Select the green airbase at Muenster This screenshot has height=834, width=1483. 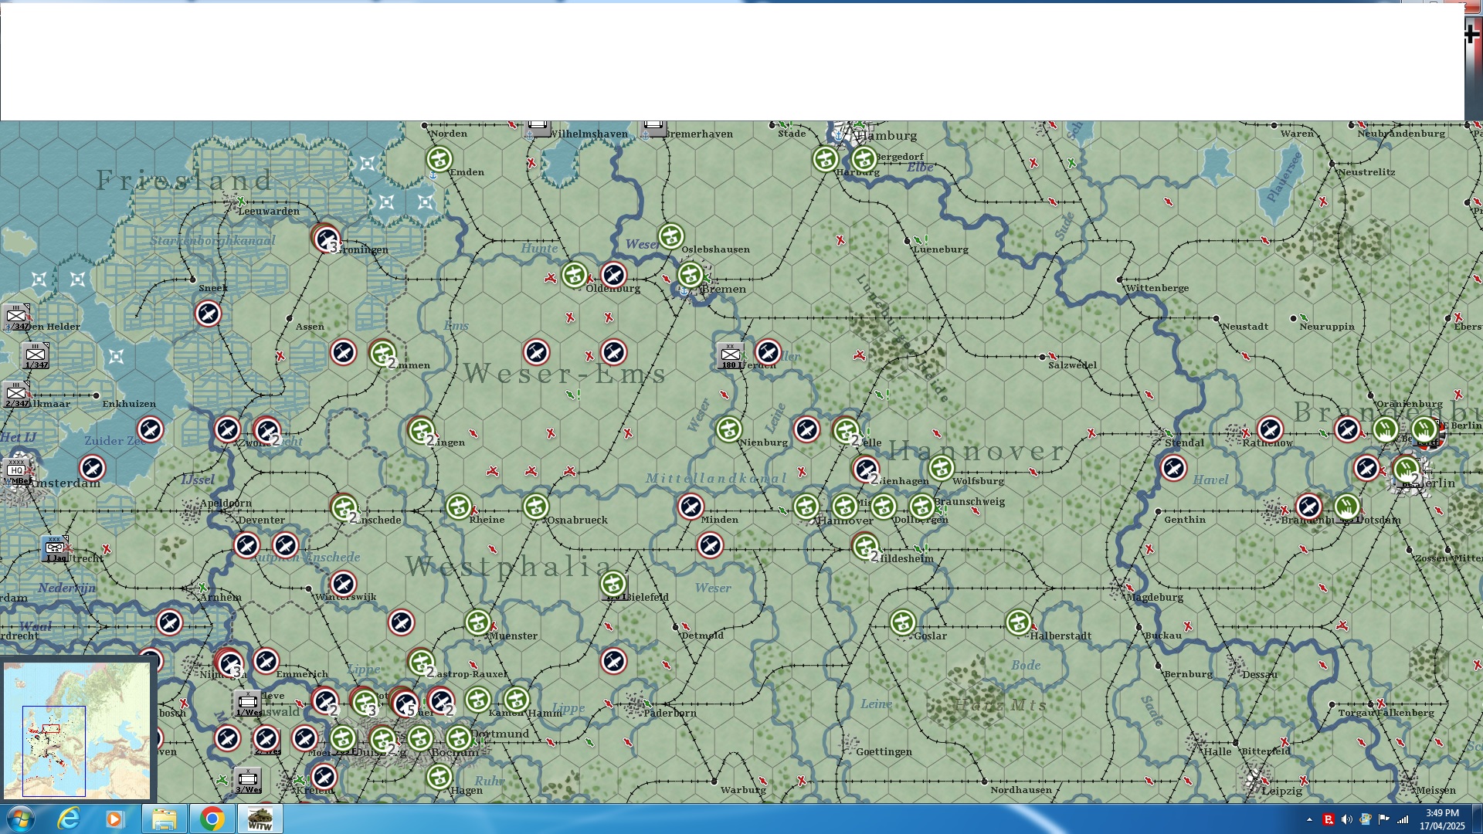pos(478,622)
